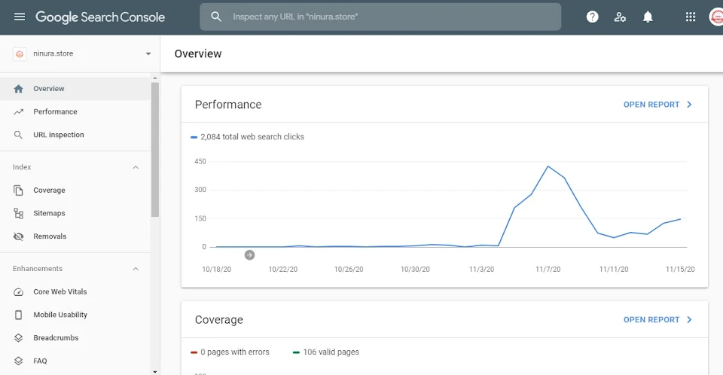This screenshot has height=375, width=723.
Task: Open Sitemaps from the sidebar
Action: tap(49, 213)
